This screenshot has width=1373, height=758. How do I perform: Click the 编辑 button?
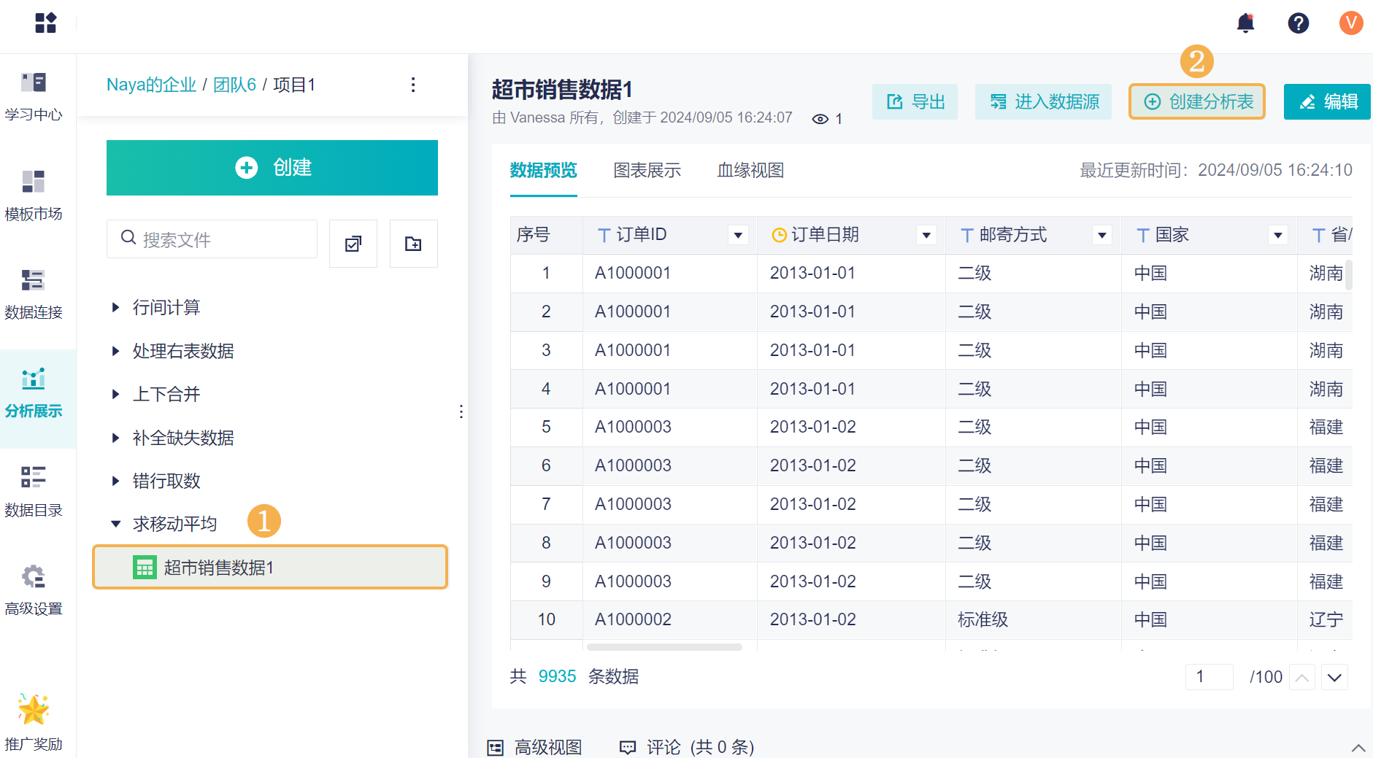coord(1327,101)
